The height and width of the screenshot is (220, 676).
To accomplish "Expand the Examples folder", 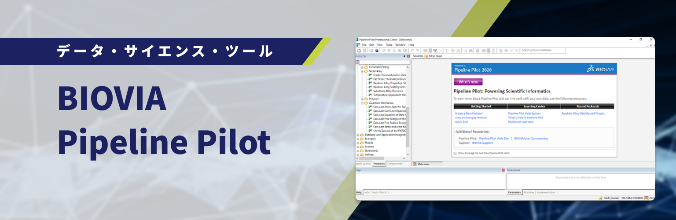I will pyautogui.click(x=357, y=138).
